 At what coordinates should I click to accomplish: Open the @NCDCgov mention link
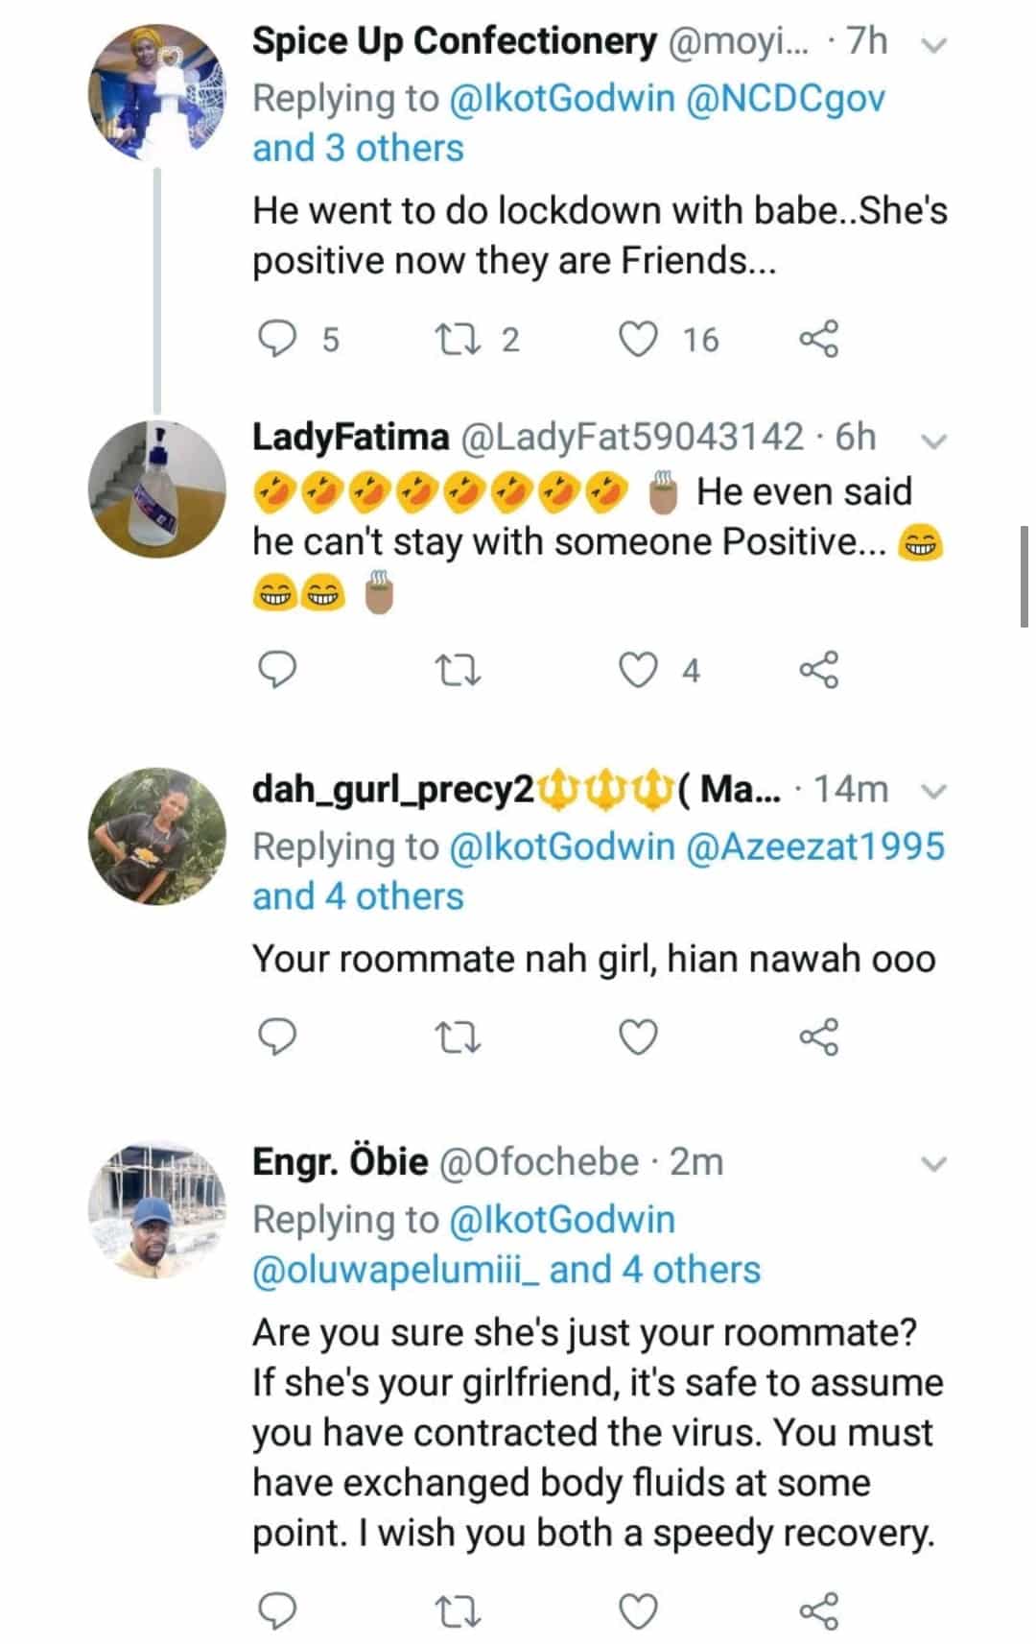pyautogui.click(x=786, y=98)
